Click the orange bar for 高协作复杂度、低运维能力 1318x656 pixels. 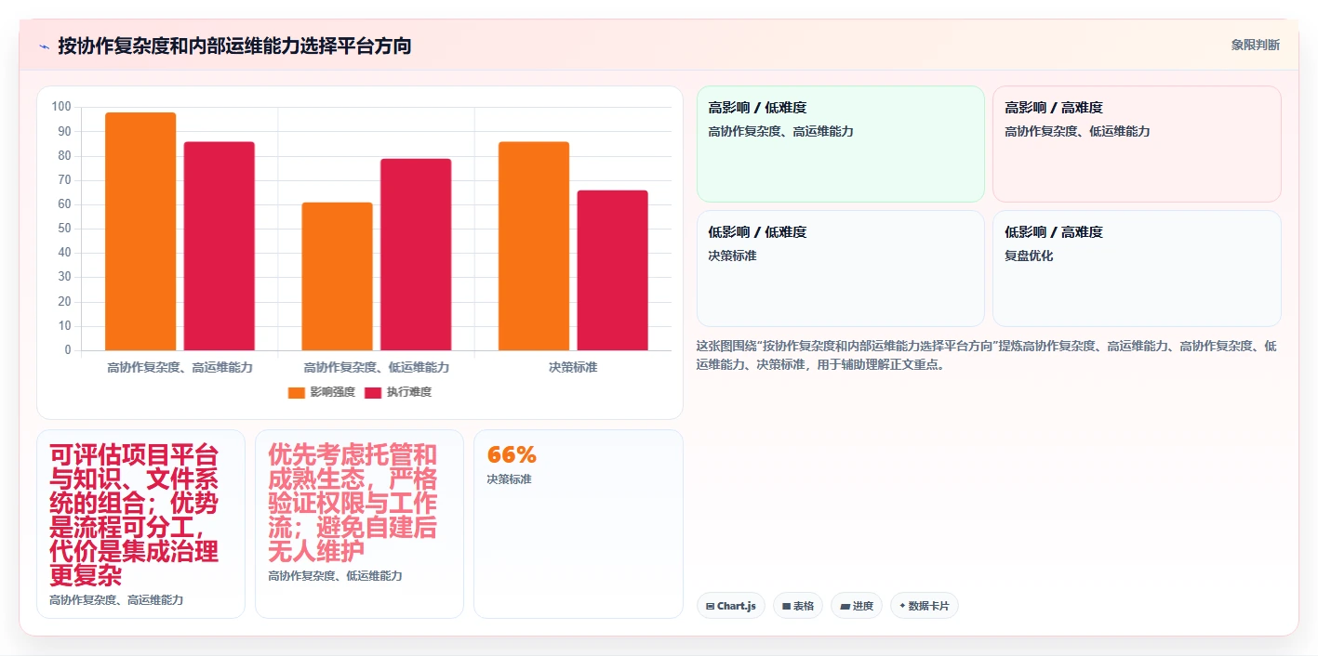pos(337,276)
